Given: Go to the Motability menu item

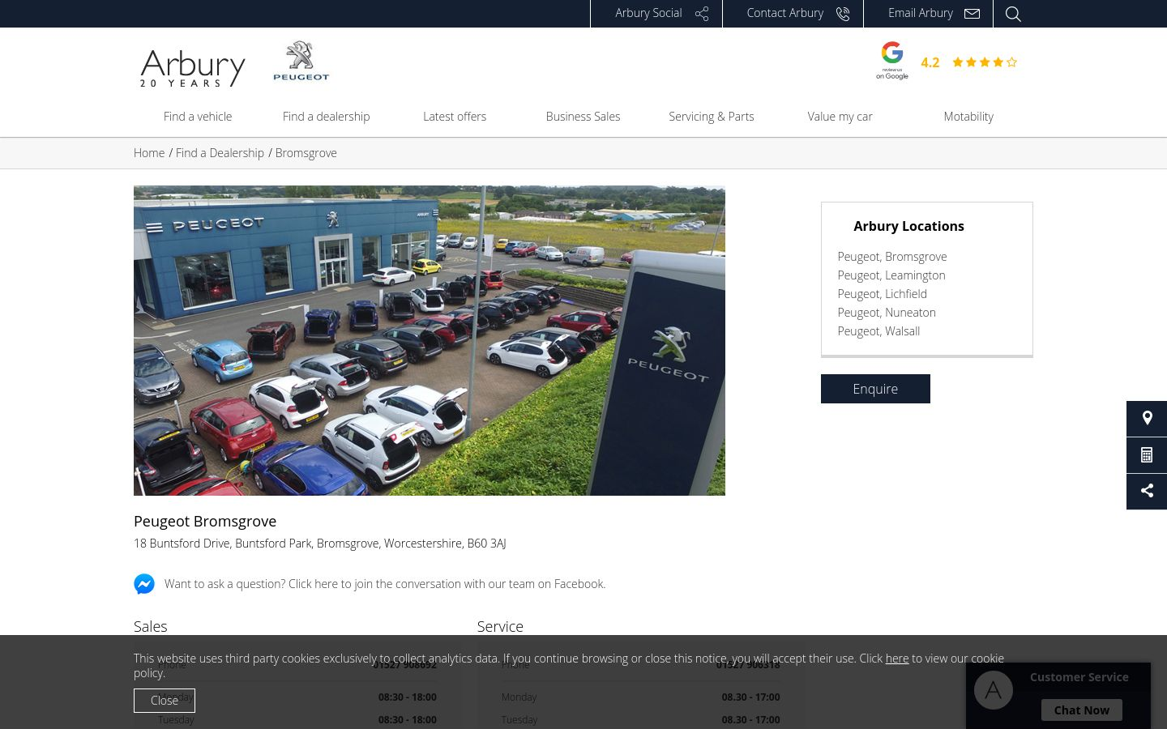Looking at the screenshot, I should 968,117.
